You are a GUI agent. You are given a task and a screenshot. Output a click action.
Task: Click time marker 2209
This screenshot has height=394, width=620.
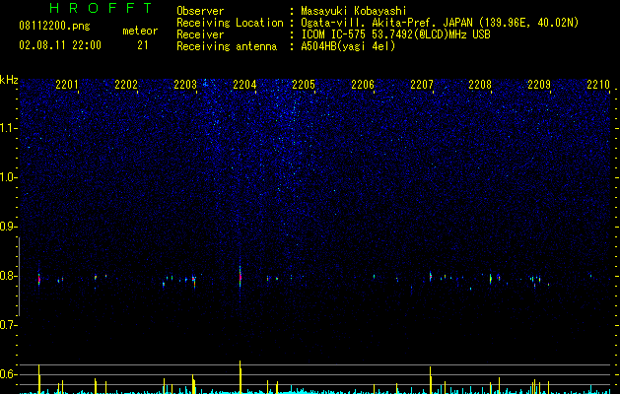[539, 85]
